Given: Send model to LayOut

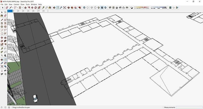Looking at the screenshot, I should (75, 8).
